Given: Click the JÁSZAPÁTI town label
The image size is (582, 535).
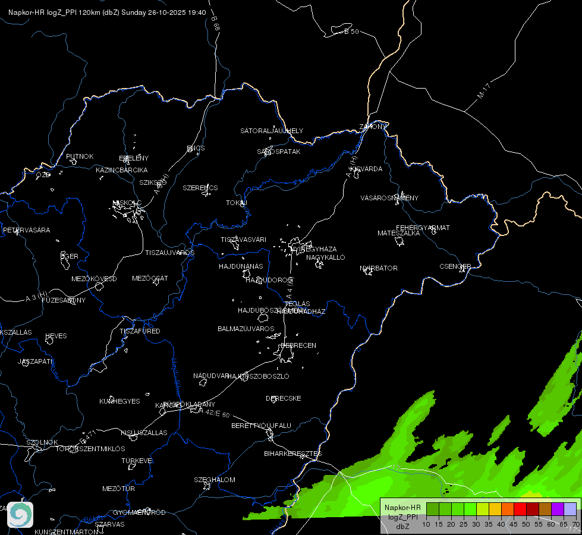Looking at the screenshot, I should click(35, 361).
